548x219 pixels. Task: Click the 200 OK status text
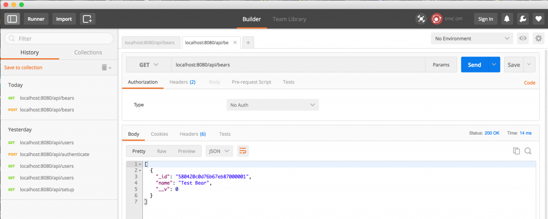492,133
